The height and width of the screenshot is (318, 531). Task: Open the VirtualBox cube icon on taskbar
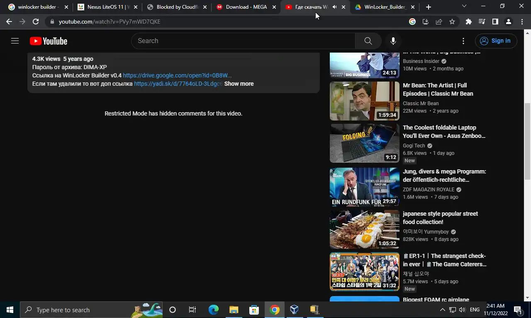(x=294, y=310)
